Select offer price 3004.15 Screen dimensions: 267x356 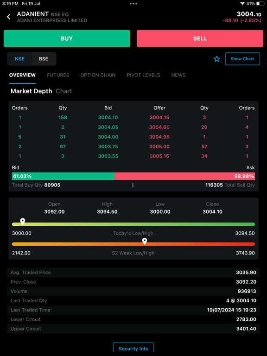coord(159,118)
